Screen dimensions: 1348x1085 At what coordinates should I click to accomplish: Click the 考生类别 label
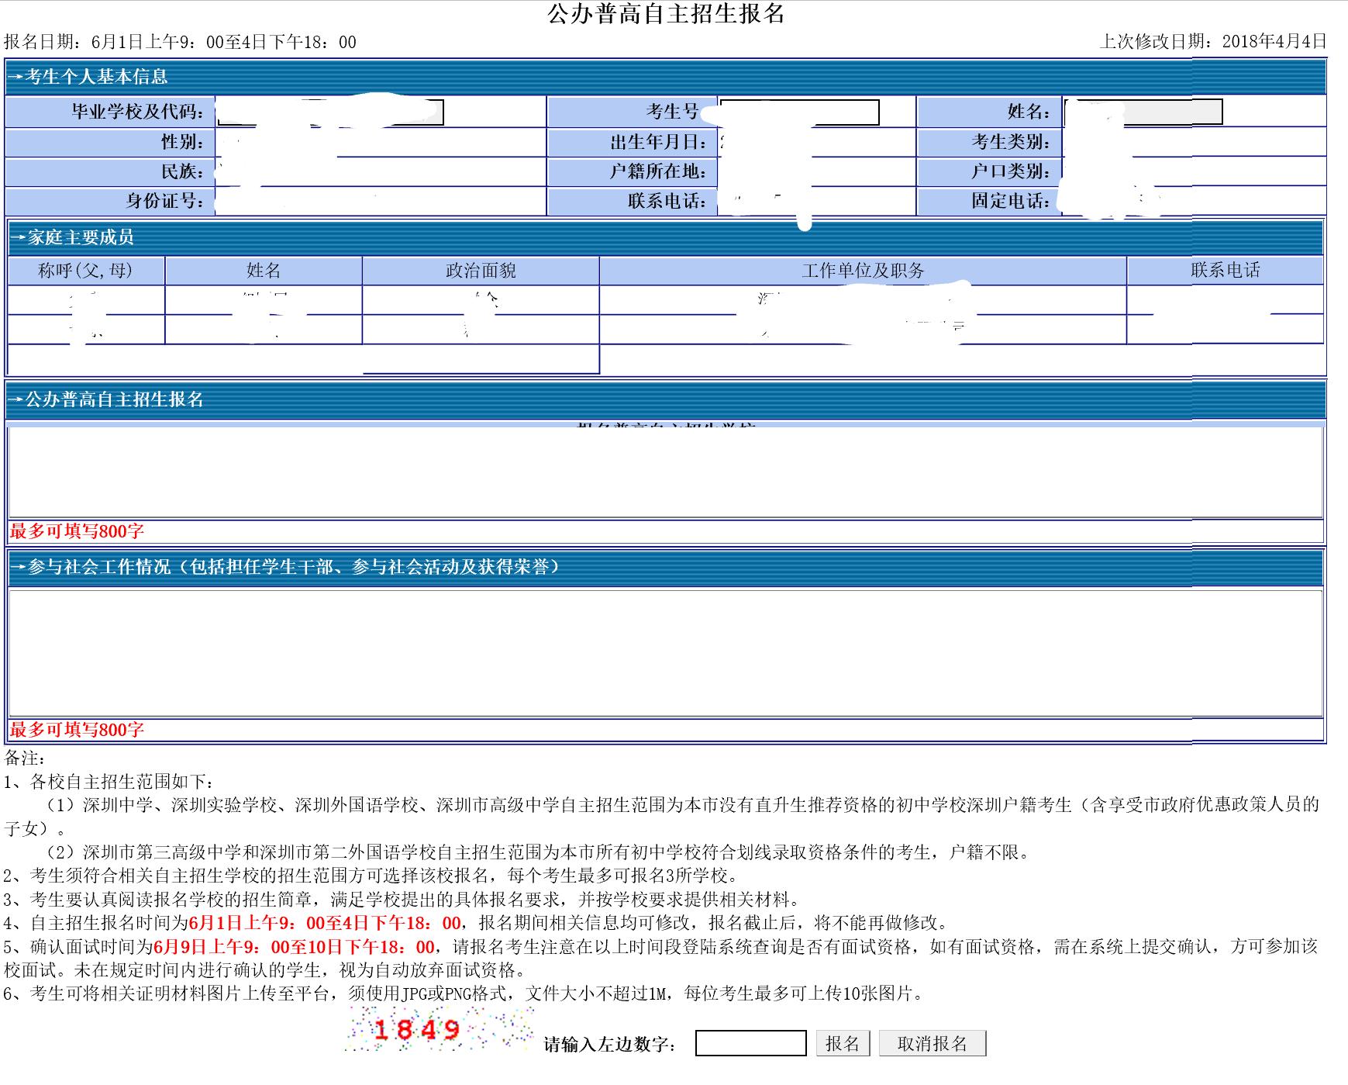[1011, 142]
